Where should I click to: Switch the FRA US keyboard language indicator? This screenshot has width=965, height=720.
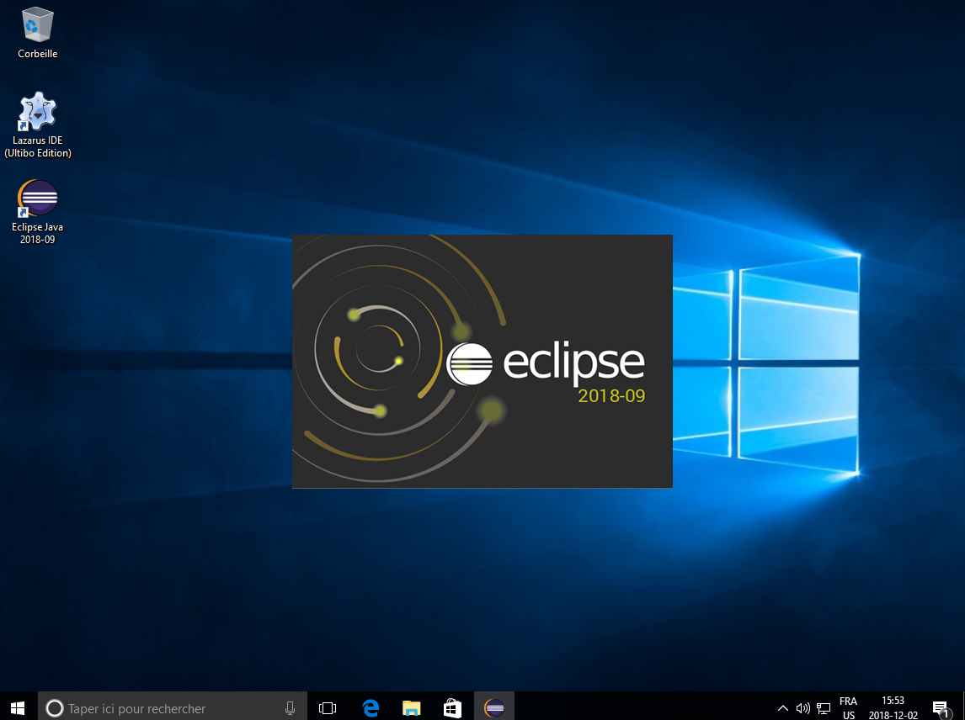tap(848, 708)
